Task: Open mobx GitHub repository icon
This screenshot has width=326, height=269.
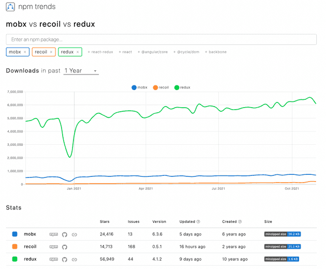Action: point(65,234)
